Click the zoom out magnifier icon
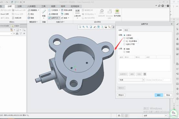This screenshot has height=119, width=179. (x=87, y=27)
